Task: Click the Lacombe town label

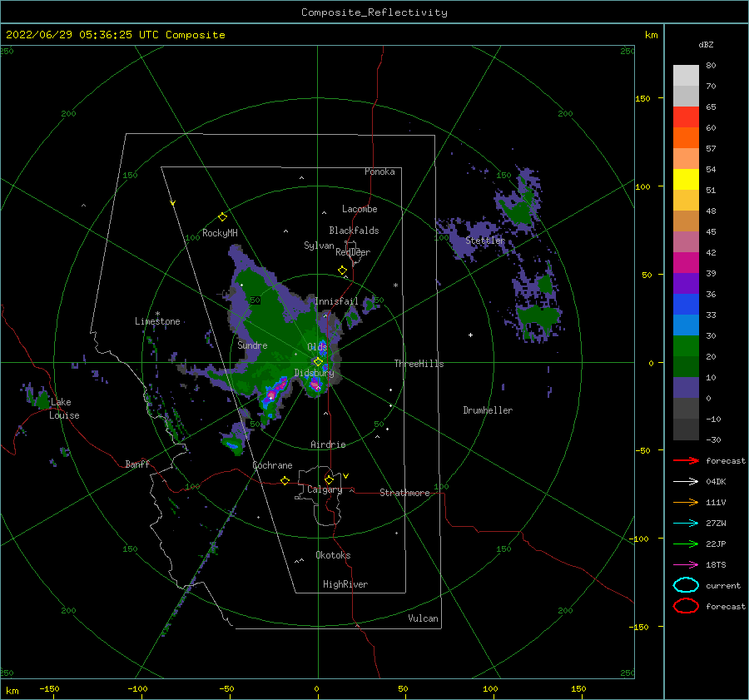Action: 360,209
